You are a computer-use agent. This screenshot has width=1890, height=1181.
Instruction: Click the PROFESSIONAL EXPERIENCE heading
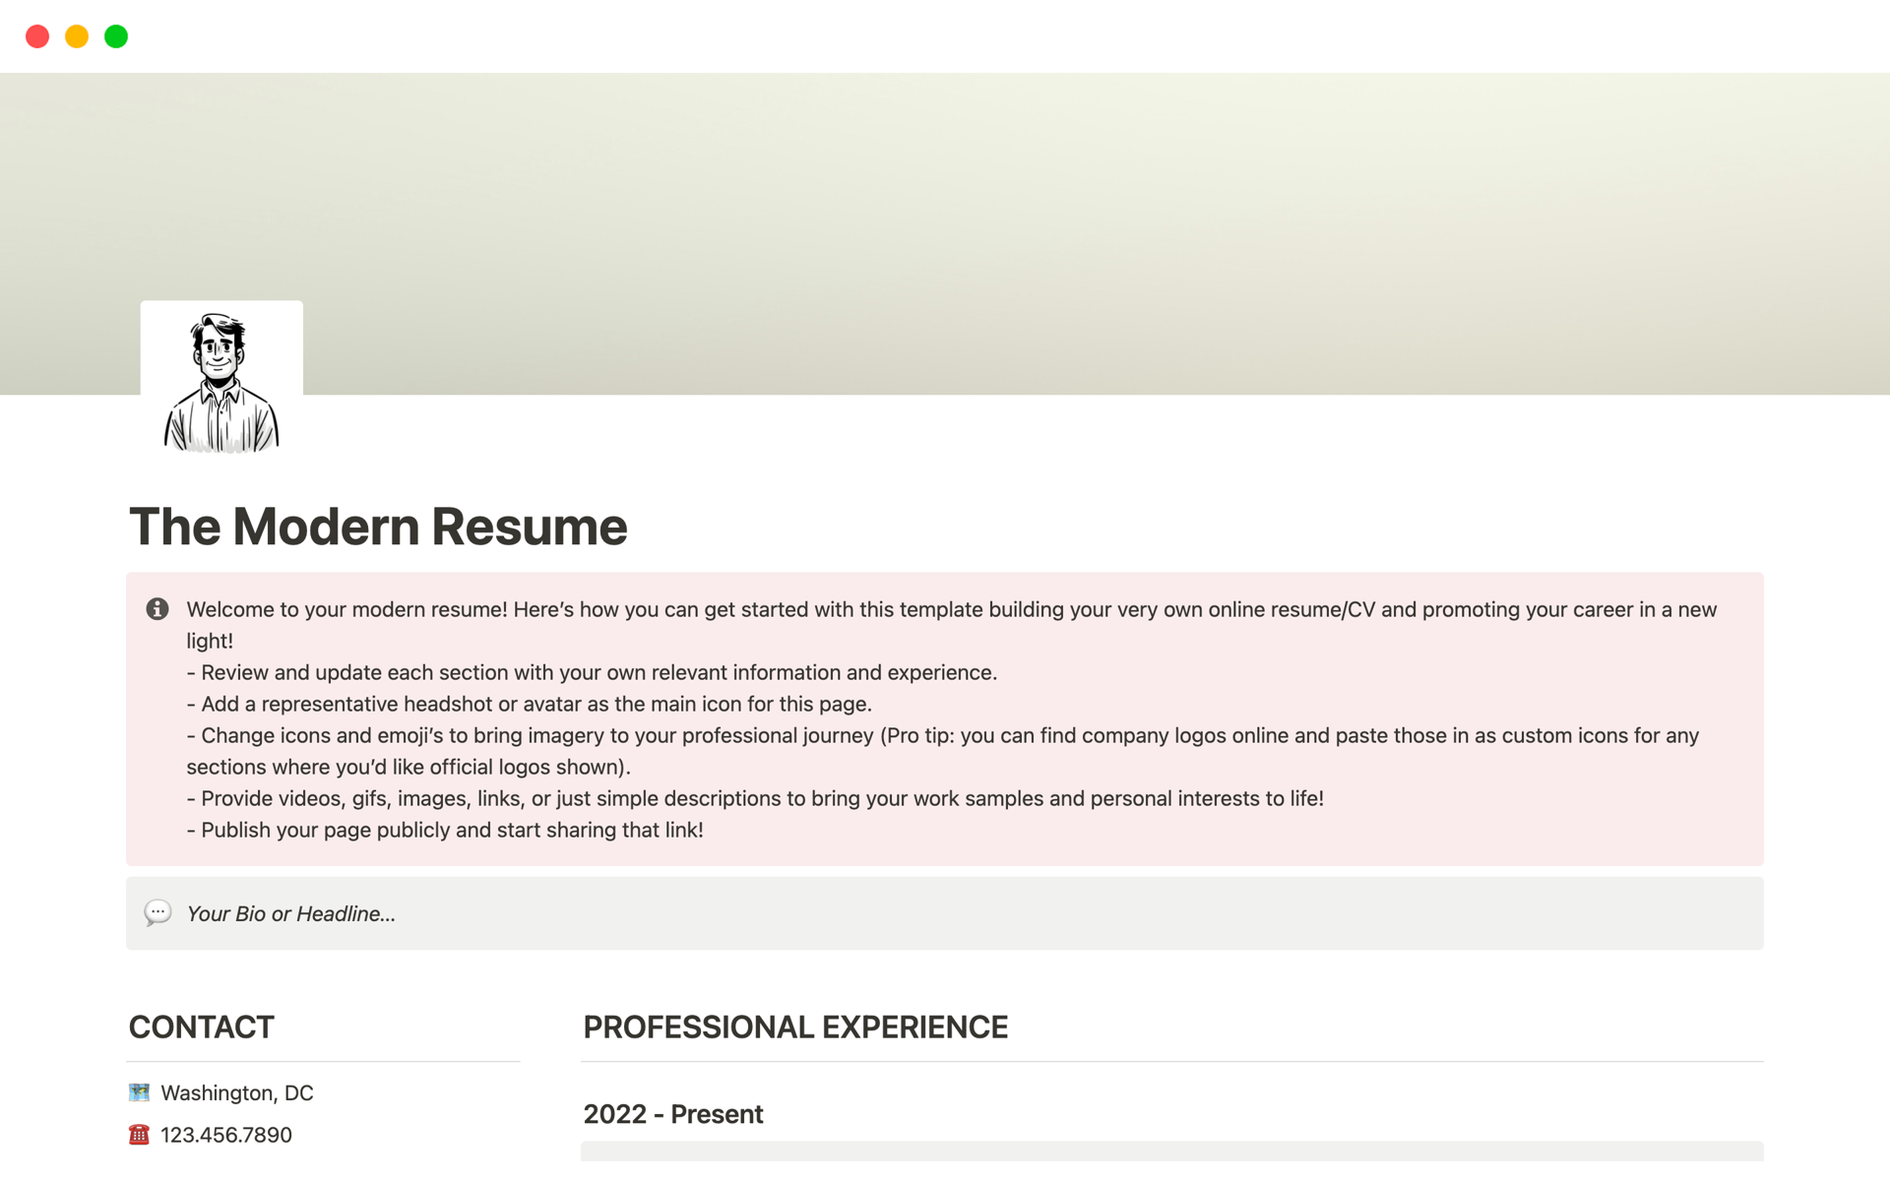pos(795,1027)
